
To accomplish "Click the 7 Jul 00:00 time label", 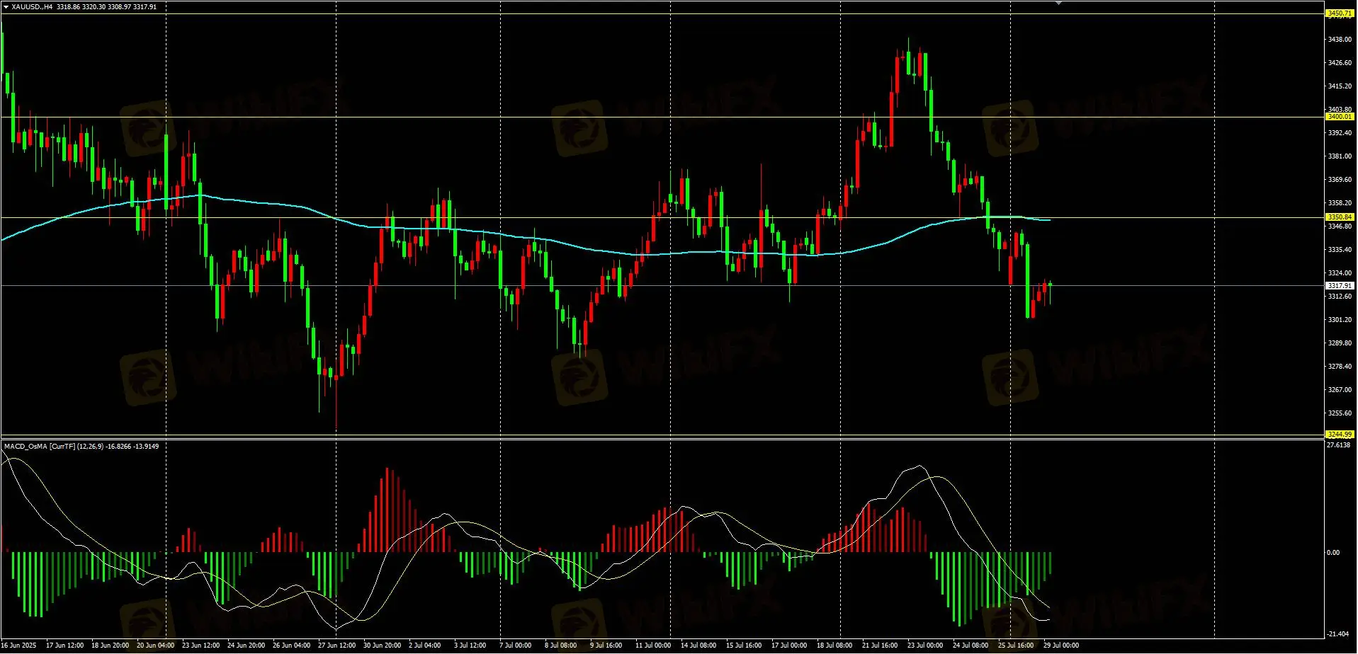I will 515,646.
